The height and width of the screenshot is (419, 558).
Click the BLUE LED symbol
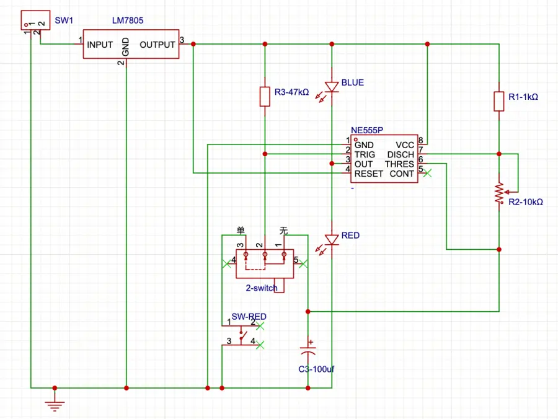click(x=332, y=87)
